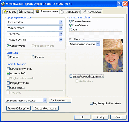The height and width of the screenshot is (122, 129).
Task: Open the Automatyczna korekcja scene dropdown
Action: click(85, 44)
